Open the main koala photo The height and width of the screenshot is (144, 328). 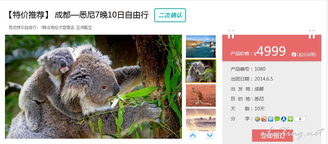pyautogui.click(x=93, y=87)
